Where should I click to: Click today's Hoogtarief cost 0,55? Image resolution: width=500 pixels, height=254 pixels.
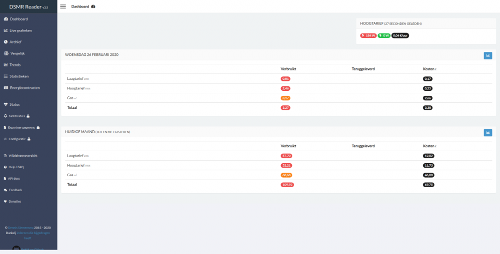427,88
